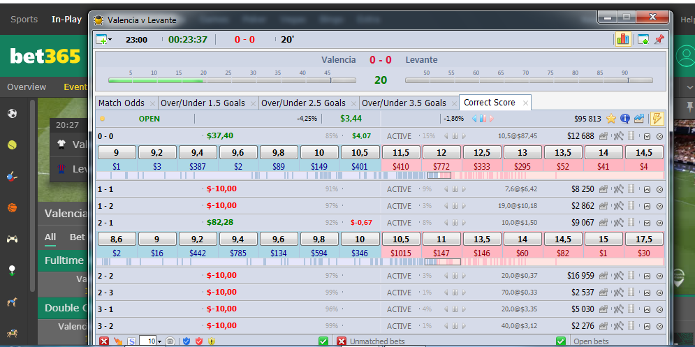Pause the 0 - 0 row ladder
The width and height of the screenshot is (695, 347).
tap(455, 136)
